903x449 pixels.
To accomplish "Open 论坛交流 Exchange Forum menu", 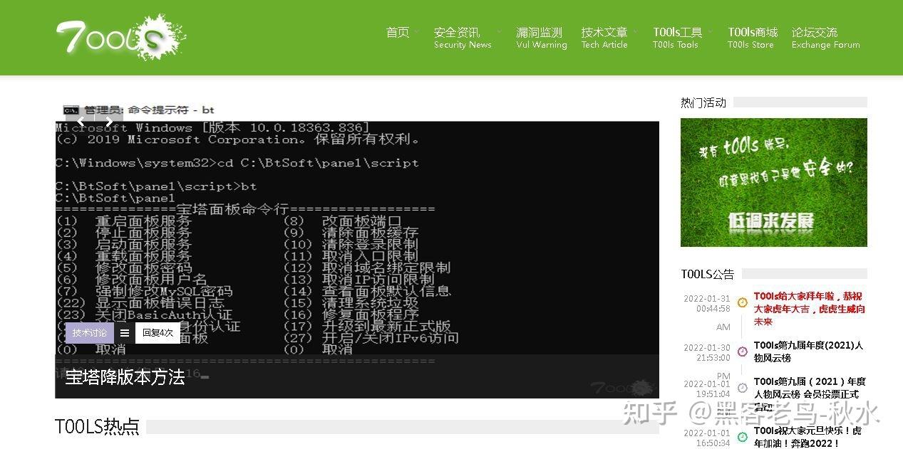I will [x=825, y=38].
